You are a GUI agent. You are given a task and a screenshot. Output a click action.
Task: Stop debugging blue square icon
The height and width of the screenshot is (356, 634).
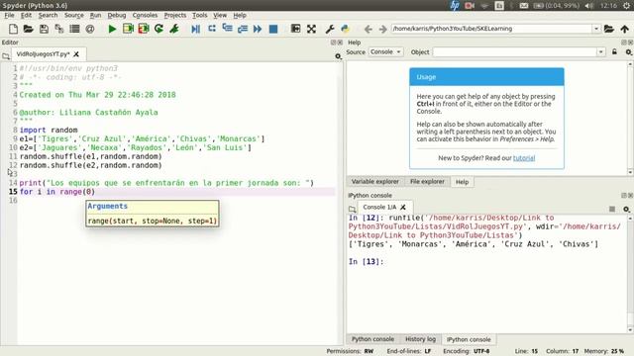[x=273, y=29]
